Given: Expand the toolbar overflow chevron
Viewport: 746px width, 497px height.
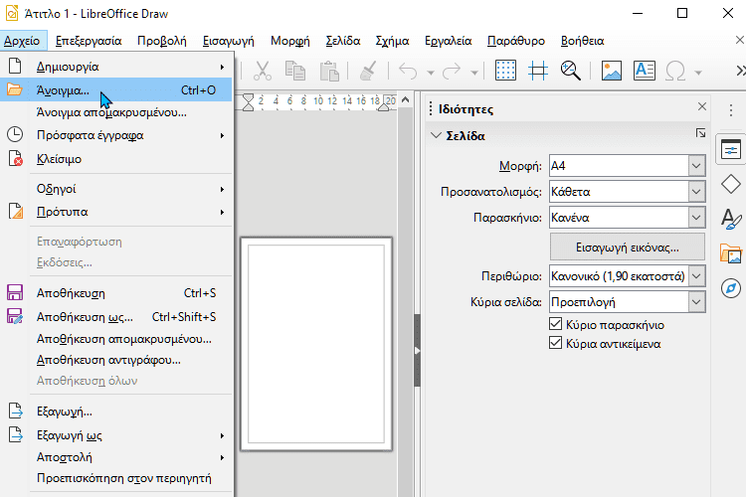Looking at the screenshot, I should (740, 72).
